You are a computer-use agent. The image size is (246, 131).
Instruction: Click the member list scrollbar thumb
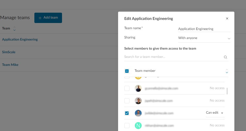click(x=227, y=91)
